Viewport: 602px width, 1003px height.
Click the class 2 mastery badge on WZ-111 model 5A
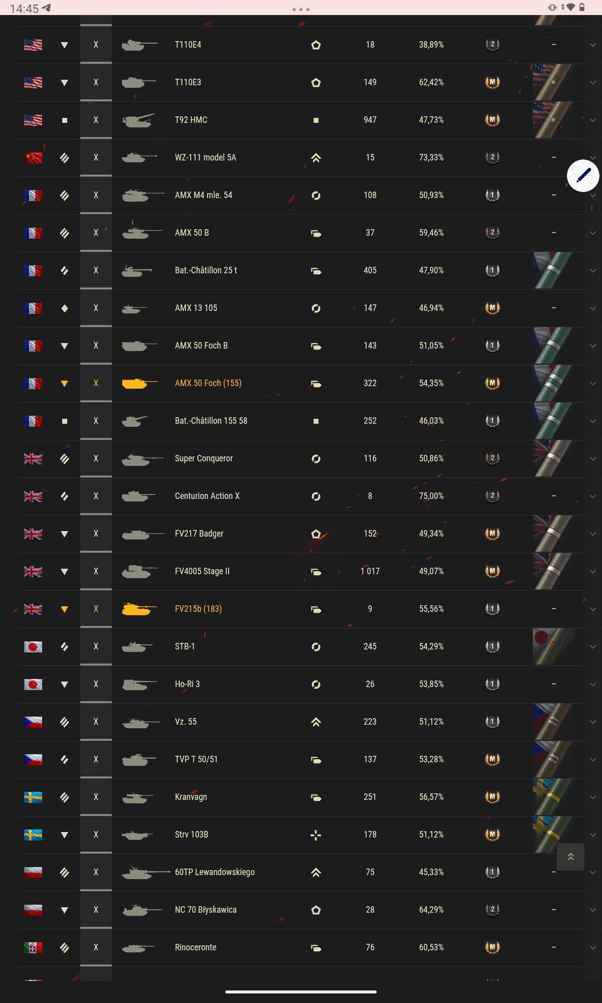click(492, 157)
